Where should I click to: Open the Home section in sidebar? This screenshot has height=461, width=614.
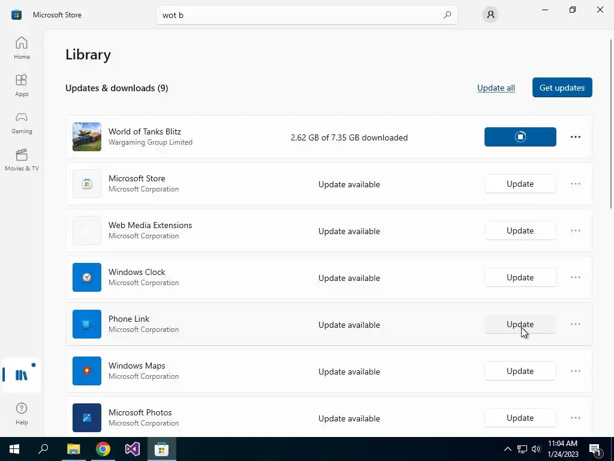pos(22,48)
